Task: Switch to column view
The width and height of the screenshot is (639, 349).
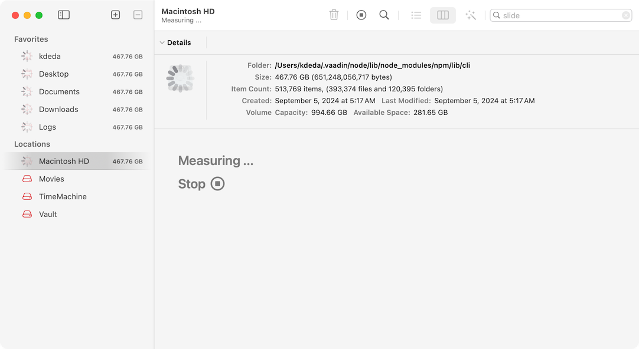Action: point(442,15)
